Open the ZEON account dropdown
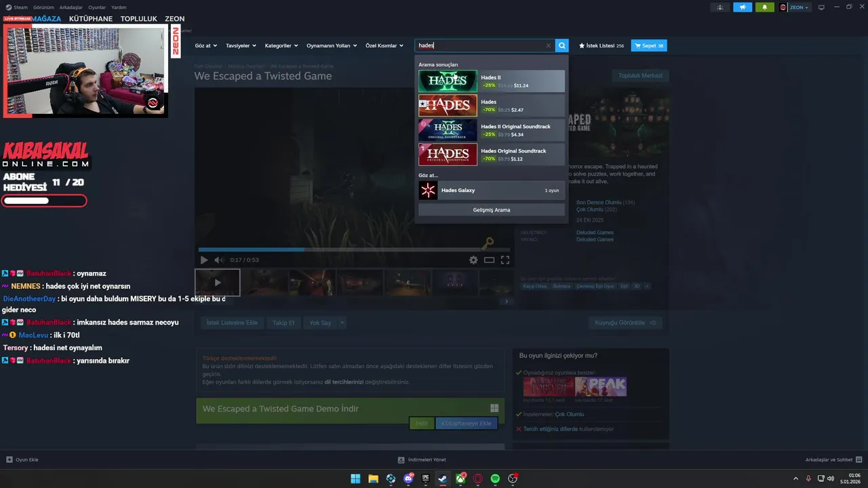Viewport: 868px width, 488px height. point(794,7)
